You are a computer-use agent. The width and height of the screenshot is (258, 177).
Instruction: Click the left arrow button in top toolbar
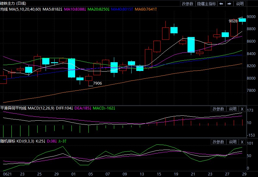pos(221,4)
